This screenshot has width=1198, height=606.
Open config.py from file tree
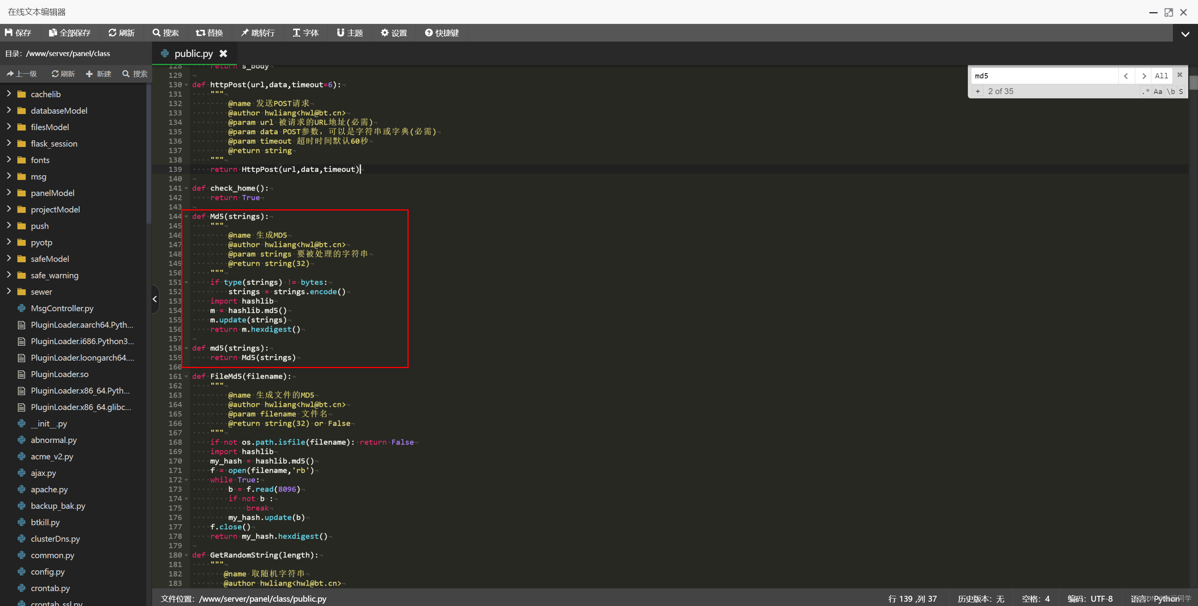click(47, 572)
